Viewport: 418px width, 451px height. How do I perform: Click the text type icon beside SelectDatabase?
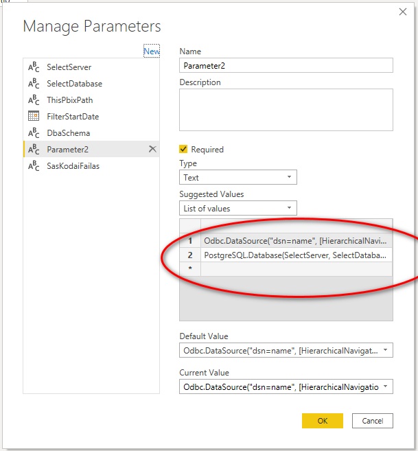(34, 84)
